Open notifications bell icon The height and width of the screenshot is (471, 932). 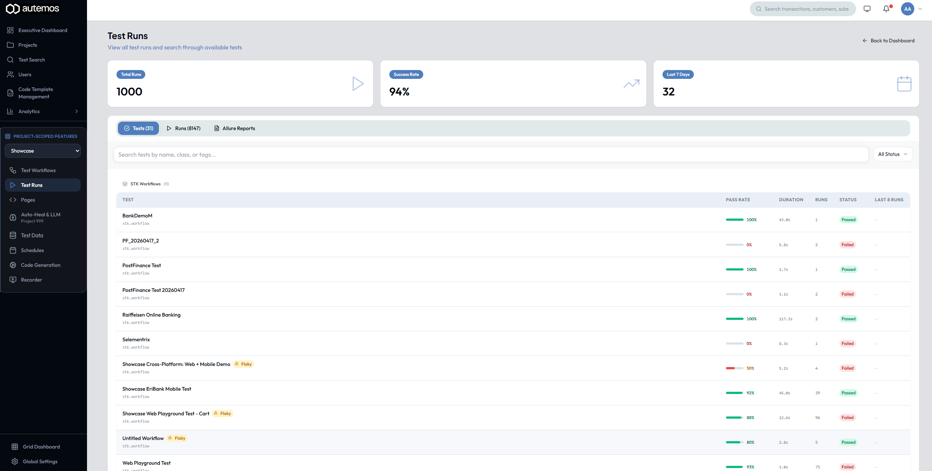tap(886, 9)
